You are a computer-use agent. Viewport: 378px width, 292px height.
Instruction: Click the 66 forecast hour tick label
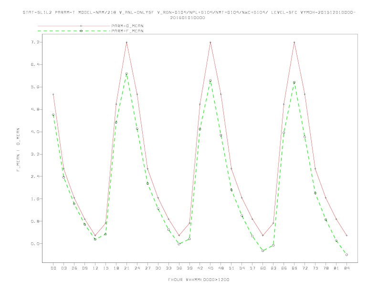(x=284, y=268)
